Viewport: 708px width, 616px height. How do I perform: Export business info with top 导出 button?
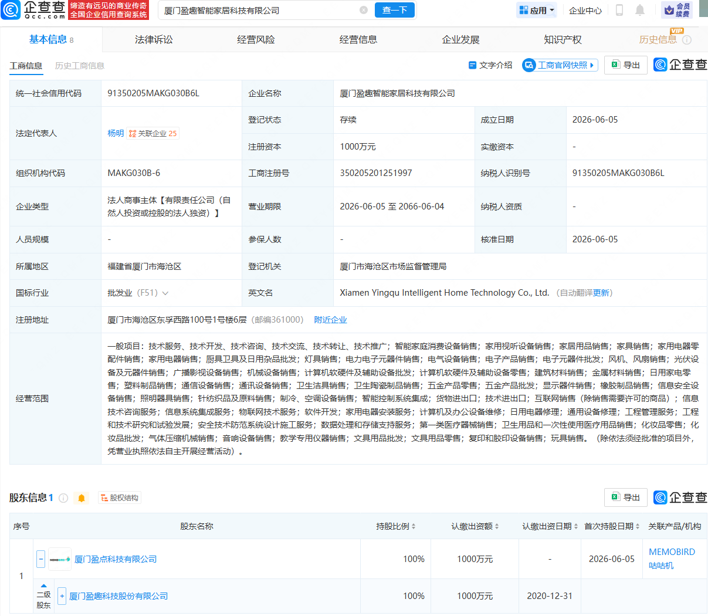click(626, 65)
